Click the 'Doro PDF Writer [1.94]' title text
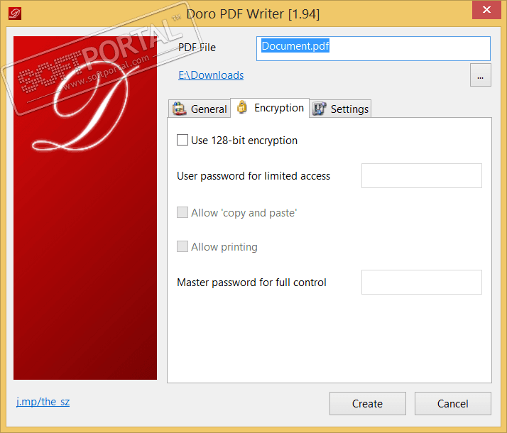This screenshot has width=507, height=433. click(x=253, y=14)
